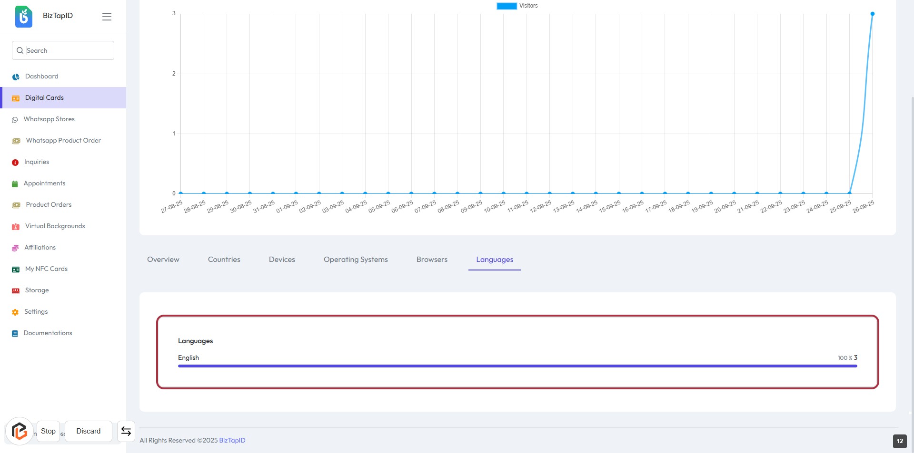The height and width of the screenshot is (453, 914).
Task: Switch to the Countries tab
Action: [x=224, y=260]
